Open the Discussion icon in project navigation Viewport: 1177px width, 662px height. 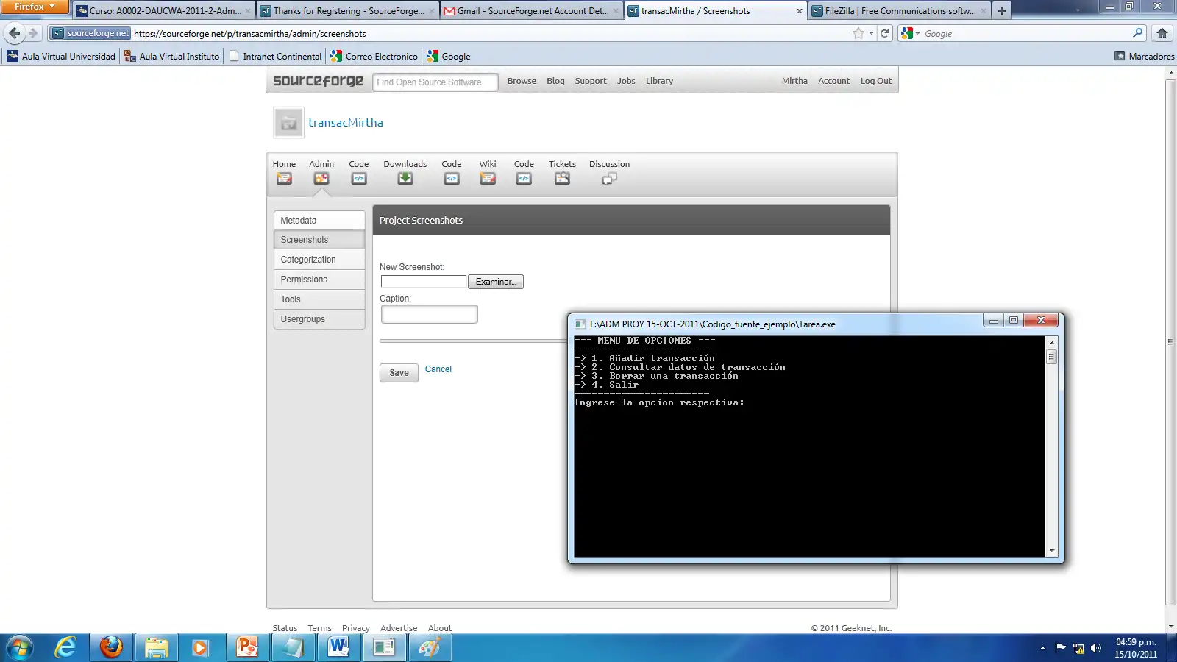pyautogui.click(x=609, y=179)
